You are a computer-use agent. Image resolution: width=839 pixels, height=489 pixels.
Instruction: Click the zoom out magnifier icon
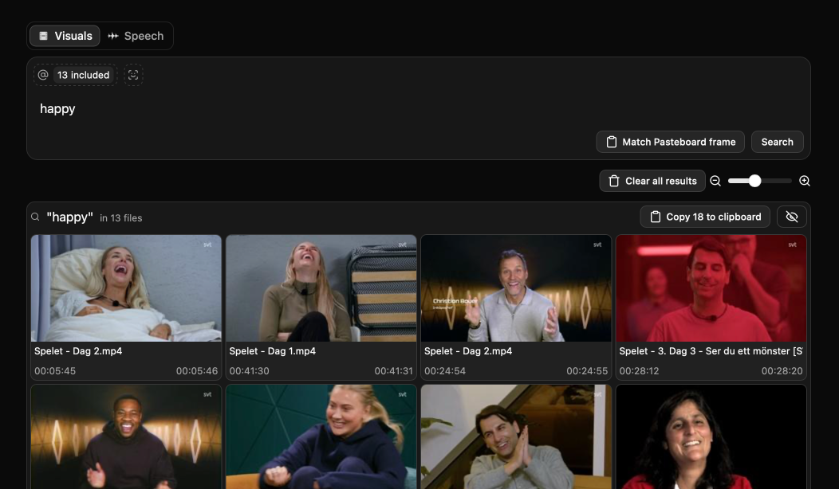point(715,181)
